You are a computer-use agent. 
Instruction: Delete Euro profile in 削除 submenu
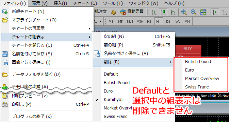(x=201, y=70)
